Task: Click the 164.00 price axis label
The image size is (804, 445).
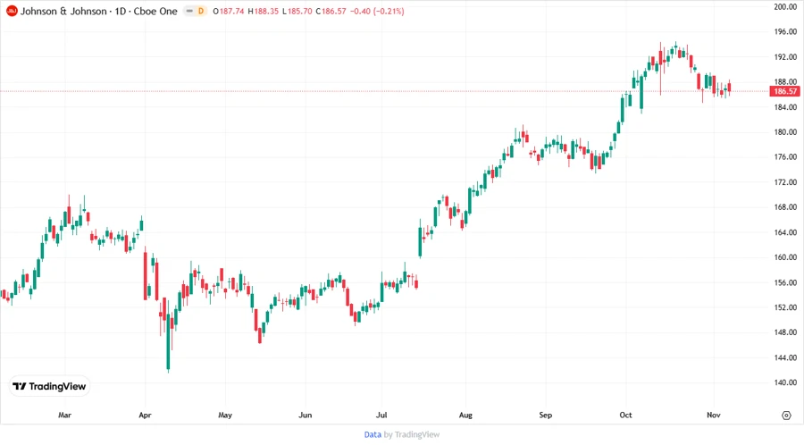Action: pyautogui.click(x=785, y=232)
